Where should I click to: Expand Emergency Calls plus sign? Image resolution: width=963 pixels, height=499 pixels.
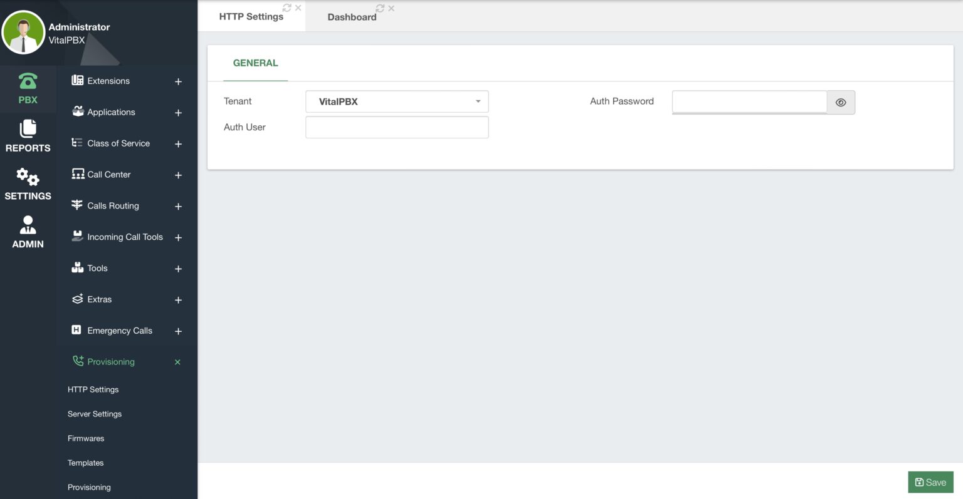tap(178, 331)
